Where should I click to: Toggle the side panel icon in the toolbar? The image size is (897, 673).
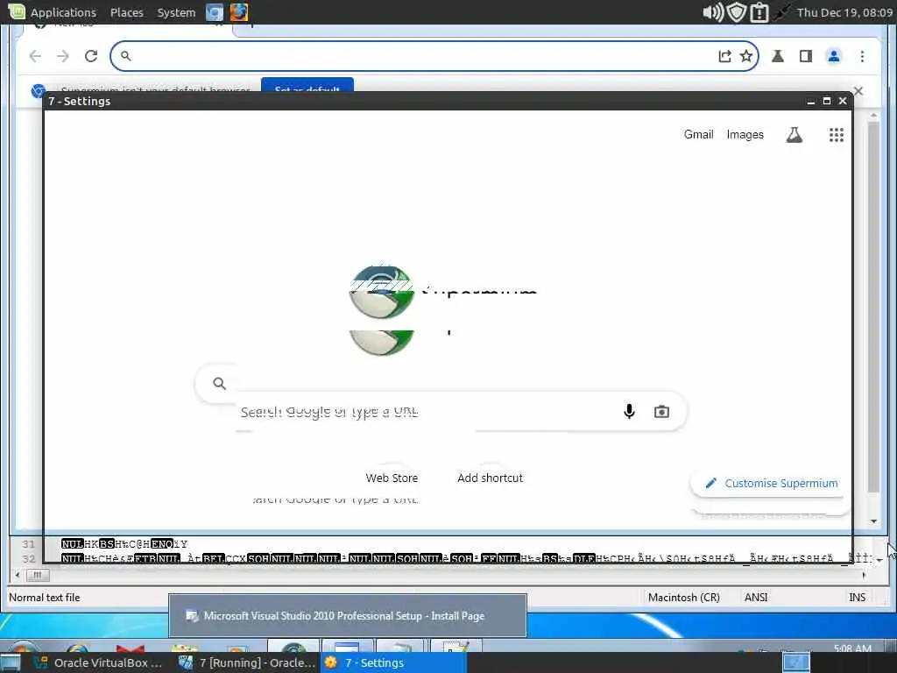click(806, 56)
